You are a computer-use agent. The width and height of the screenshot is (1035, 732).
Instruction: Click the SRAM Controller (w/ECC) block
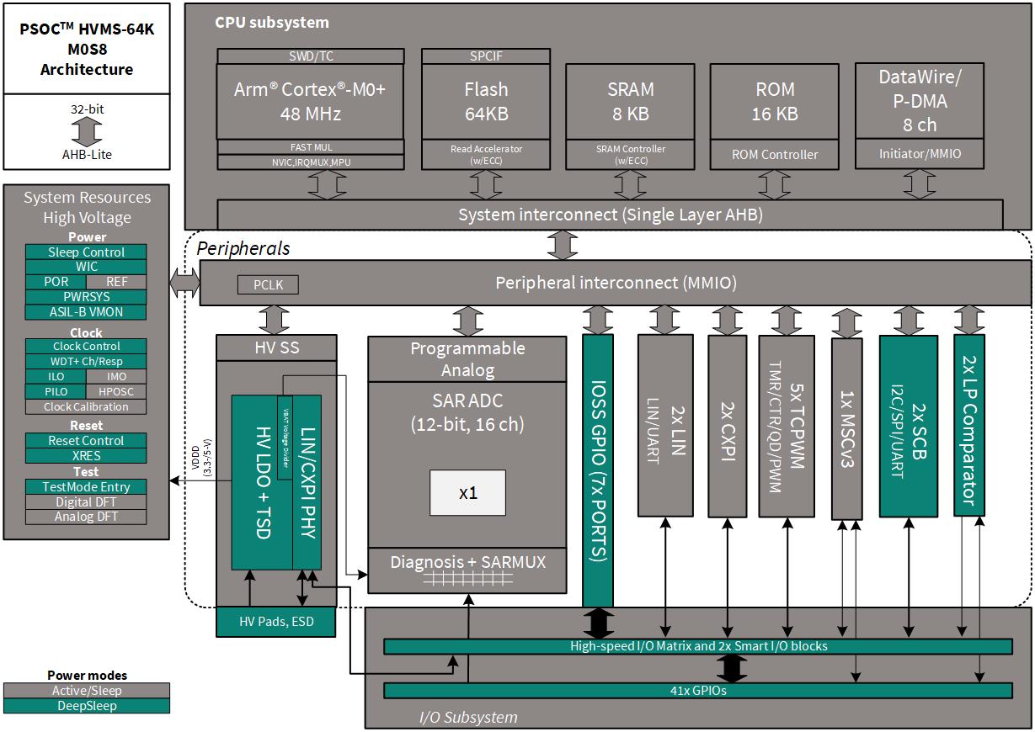(x=630, y=154)
